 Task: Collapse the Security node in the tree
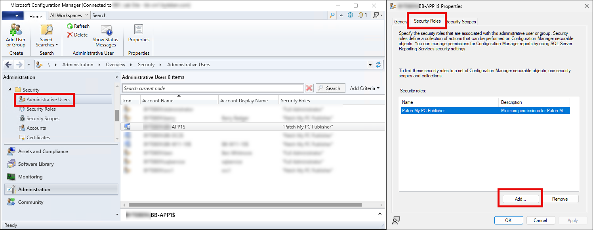pyautogui.click(x=9, y=89)
